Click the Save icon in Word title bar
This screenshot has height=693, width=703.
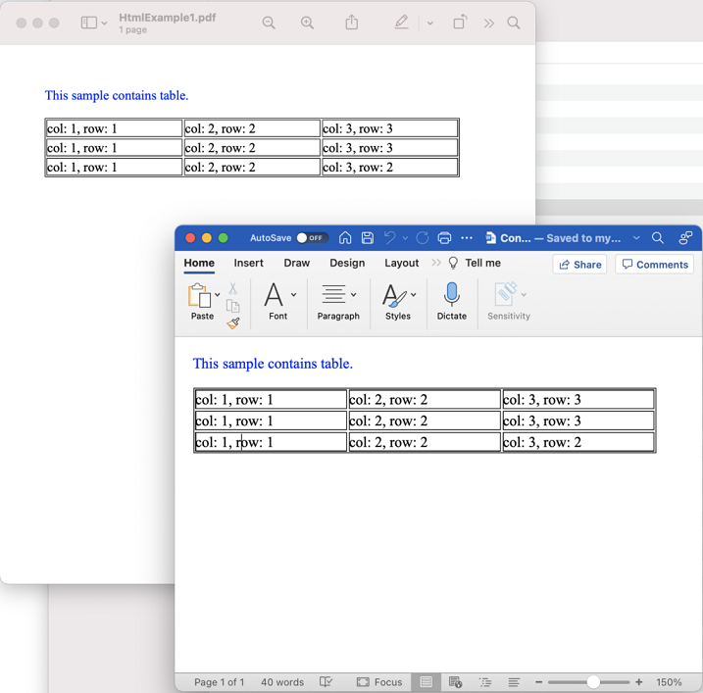pos(368,238)
